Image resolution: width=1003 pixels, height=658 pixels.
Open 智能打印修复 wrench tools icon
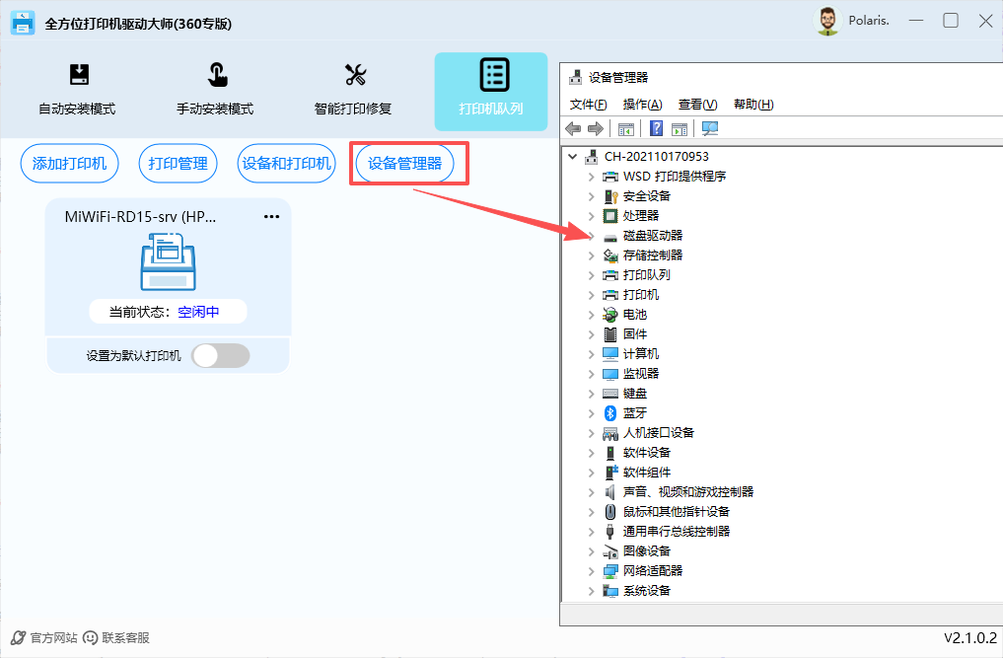[354, 75]
